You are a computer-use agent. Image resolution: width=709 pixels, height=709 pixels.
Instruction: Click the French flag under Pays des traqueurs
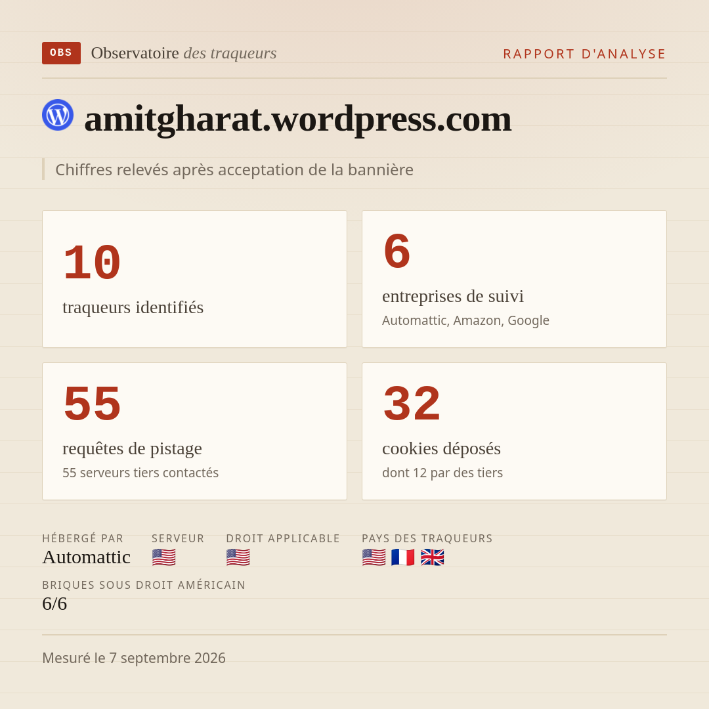[x=403, y=557]
